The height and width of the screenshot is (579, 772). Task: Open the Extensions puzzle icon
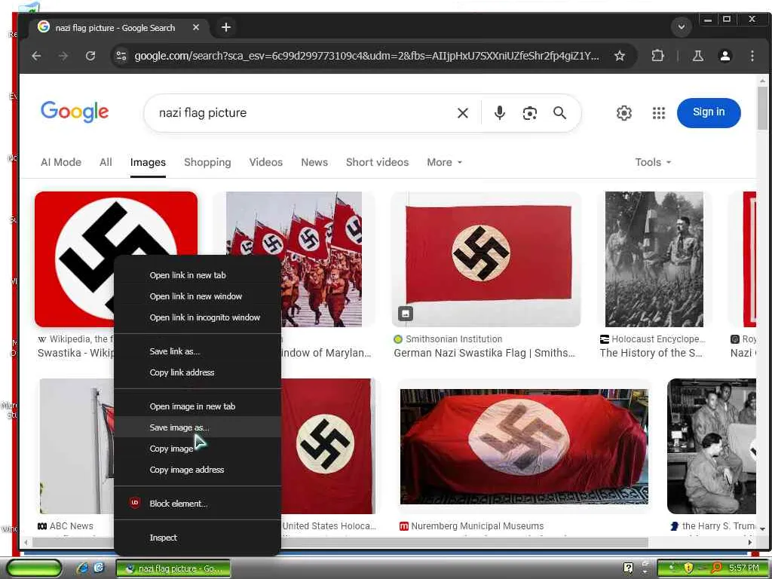[657, 56]
